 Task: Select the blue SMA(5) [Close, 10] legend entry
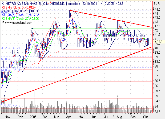pyautogui.click(x=21, y=15)
